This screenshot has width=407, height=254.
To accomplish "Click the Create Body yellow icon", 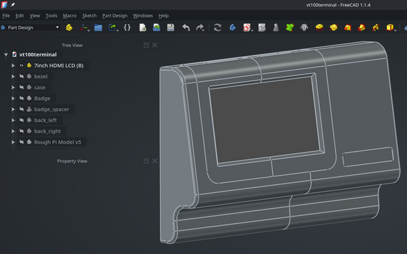I will [69, 27].
